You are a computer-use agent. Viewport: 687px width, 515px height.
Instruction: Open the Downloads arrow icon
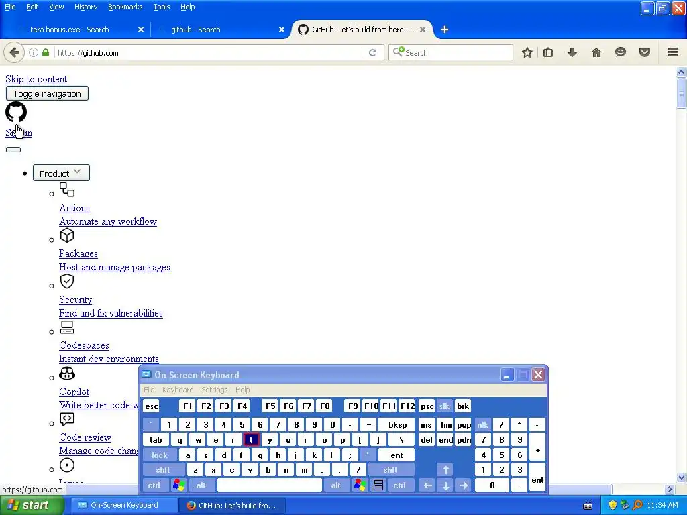tap(572, 52)
